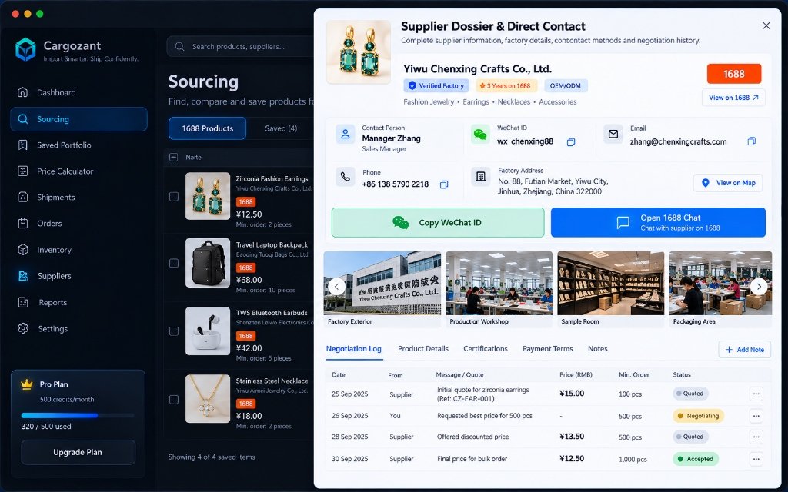Copy the zhang@chenxingcrafts.com email address

tap(751, 141)
